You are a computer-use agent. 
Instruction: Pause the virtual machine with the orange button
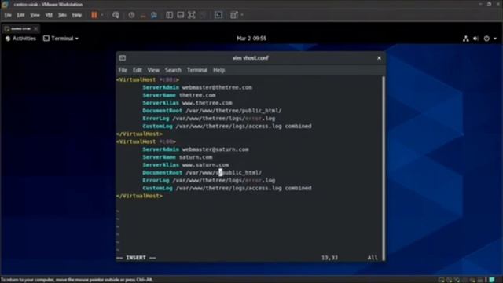pos(94,15)
